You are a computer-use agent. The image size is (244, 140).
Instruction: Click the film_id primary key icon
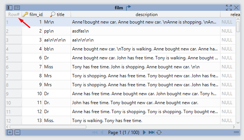coord(25,15)
